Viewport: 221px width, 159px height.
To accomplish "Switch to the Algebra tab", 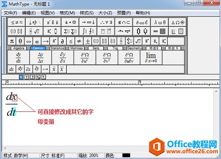I will (x=19, y=48).
